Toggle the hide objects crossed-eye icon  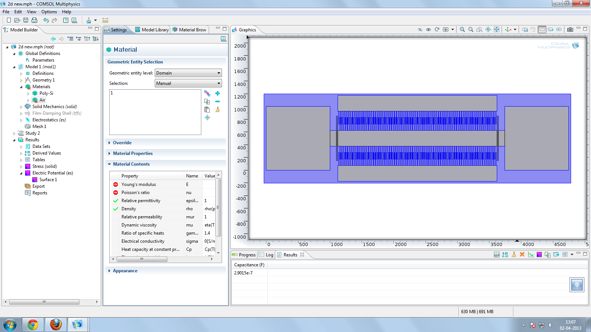(x=420, y=30)
